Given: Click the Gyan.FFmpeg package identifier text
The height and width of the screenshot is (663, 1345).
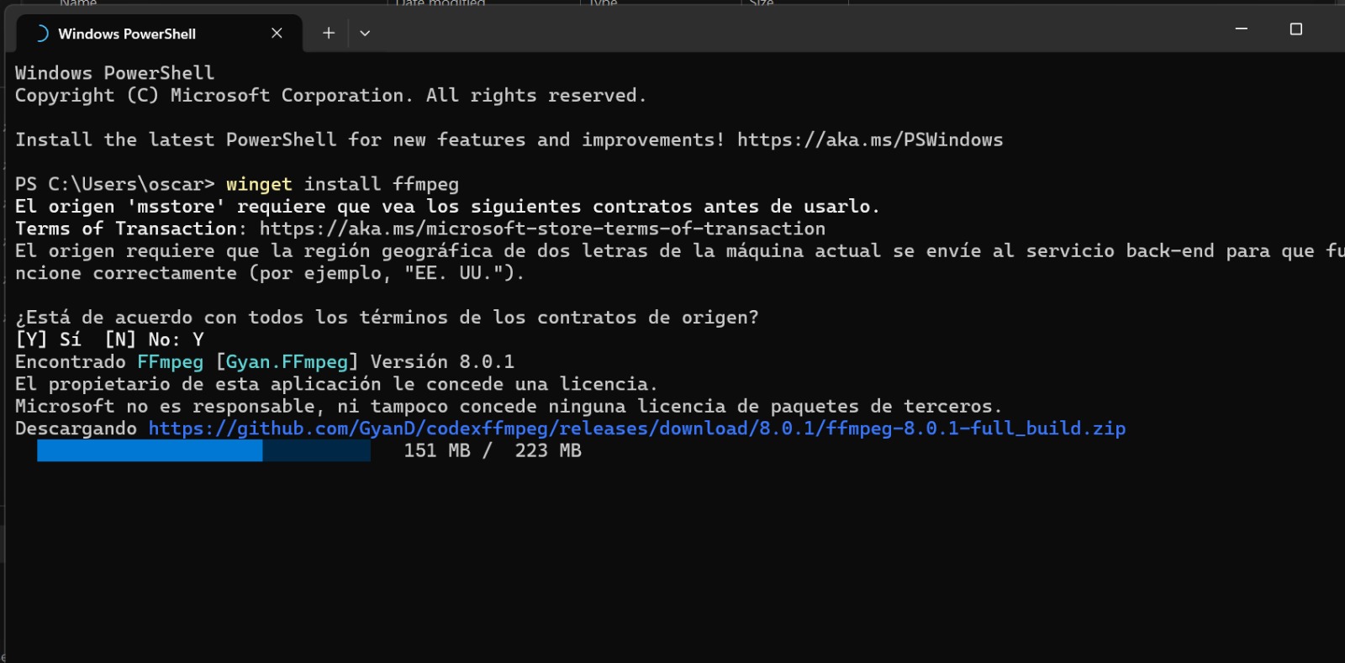Looking at the screenshot, I should coord(286,361).
